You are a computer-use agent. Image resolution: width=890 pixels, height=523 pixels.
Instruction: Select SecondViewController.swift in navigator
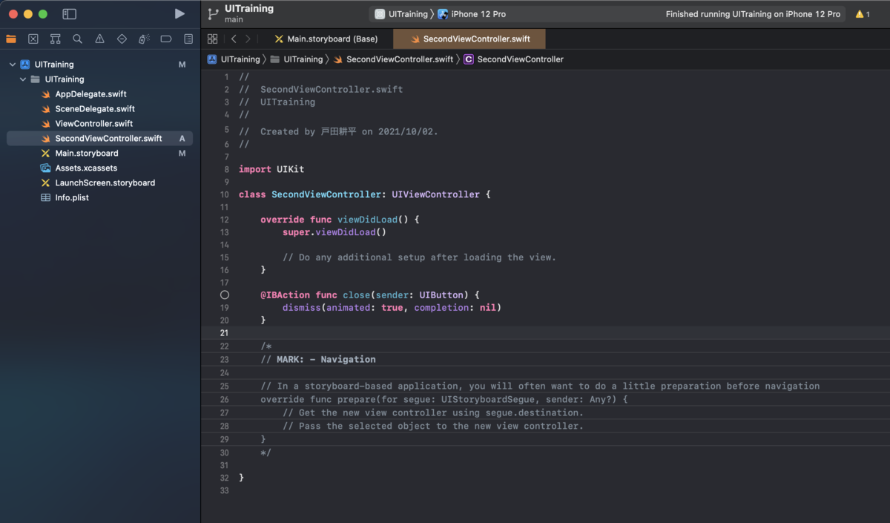pos(100,139)
